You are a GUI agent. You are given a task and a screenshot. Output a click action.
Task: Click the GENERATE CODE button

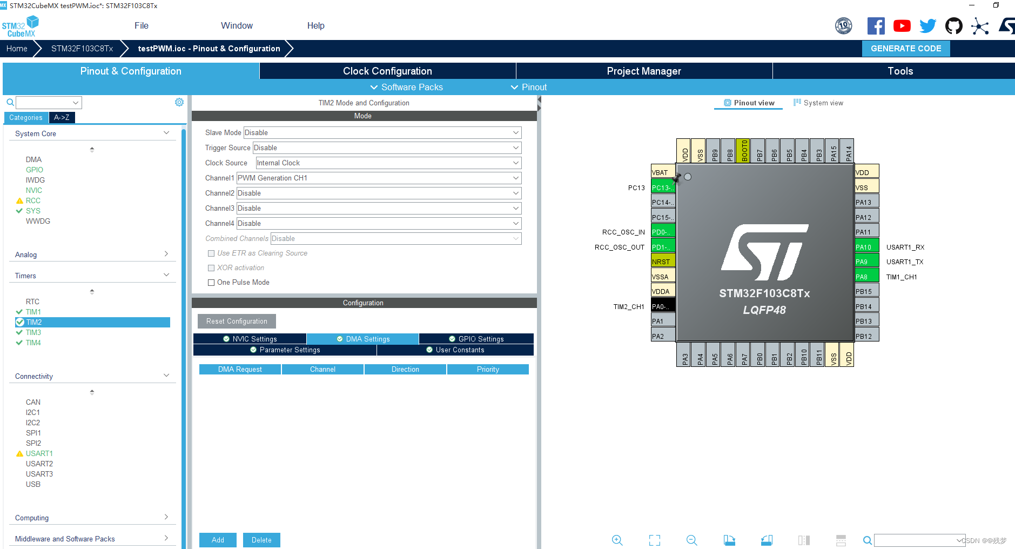point(905,48)
